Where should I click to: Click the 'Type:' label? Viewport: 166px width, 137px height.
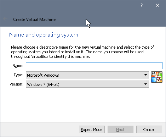(18, 75)
